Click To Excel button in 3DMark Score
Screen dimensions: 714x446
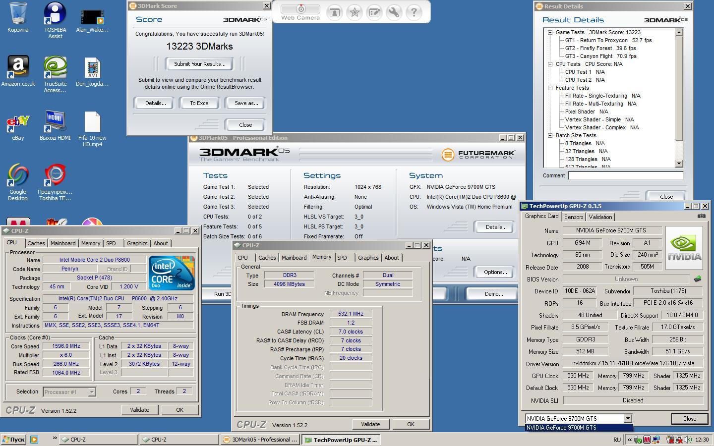coord(200,103)
